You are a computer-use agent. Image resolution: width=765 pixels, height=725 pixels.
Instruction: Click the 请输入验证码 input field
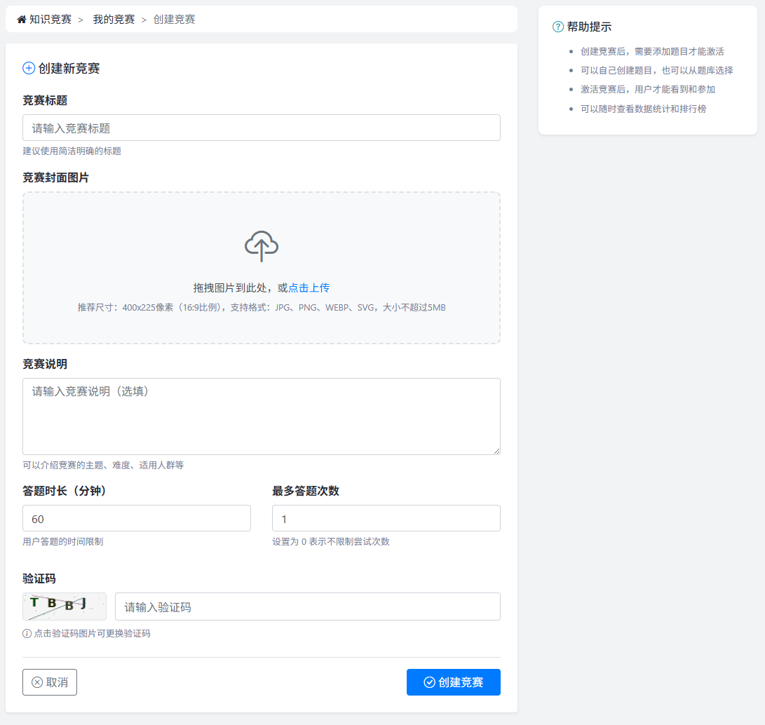click(308, 607)
